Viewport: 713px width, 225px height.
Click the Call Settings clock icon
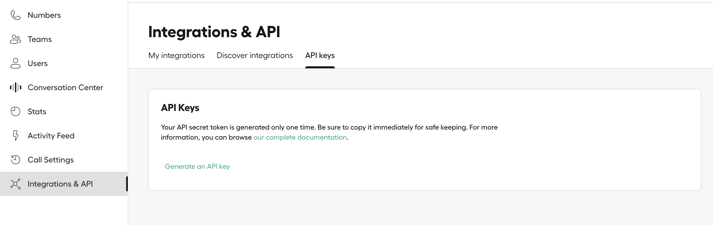point(16,160)
